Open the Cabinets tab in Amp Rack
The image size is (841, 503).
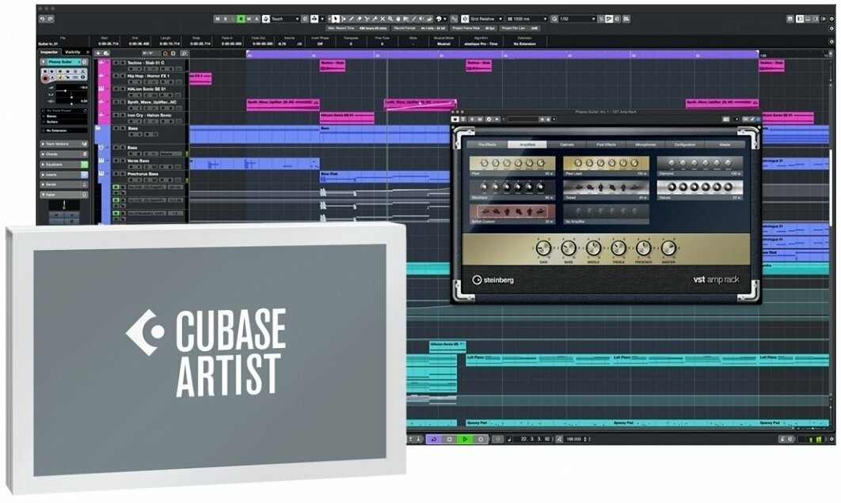[x=567, y=145]
